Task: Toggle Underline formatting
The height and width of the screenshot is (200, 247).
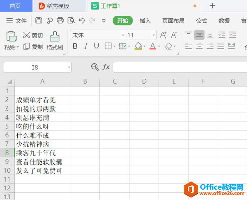Action: coord(96,46)
